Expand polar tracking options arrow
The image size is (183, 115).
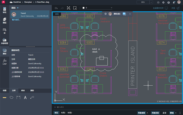tap(176, 113)
